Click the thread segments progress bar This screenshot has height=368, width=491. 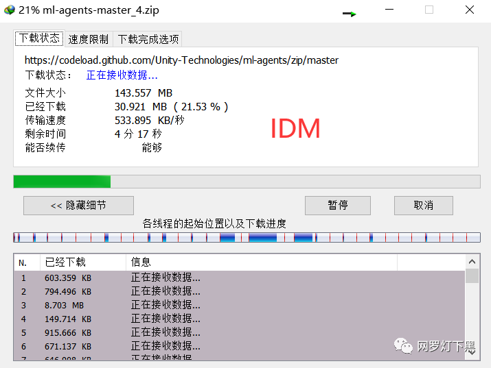[247, 237]
